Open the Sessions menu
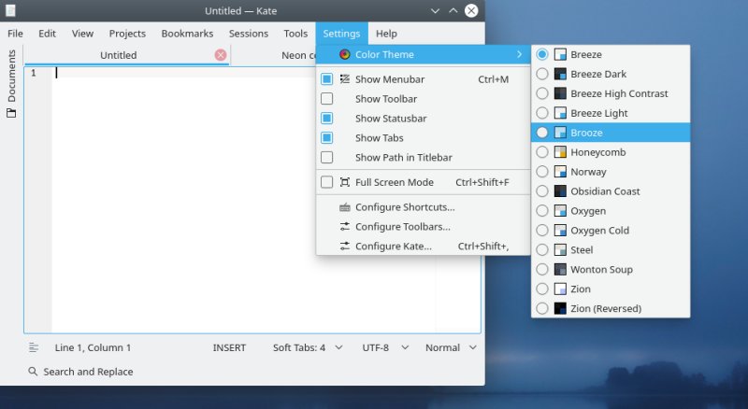 (248, 34)
